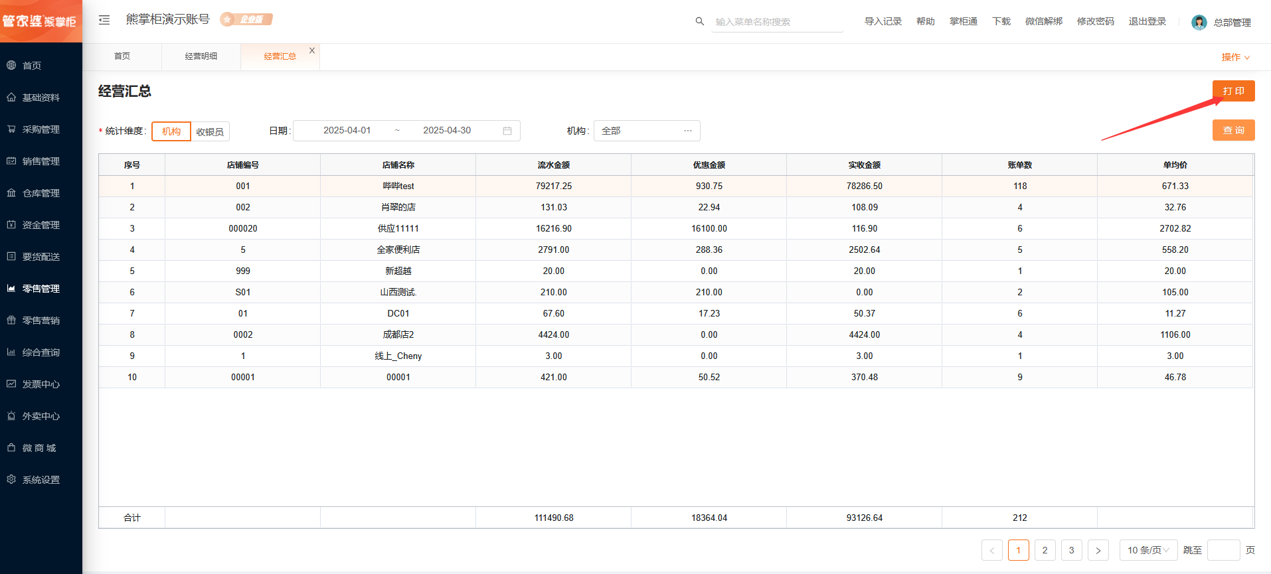
Task: Click the 总部管理 user name
Action: (1232, 23)
